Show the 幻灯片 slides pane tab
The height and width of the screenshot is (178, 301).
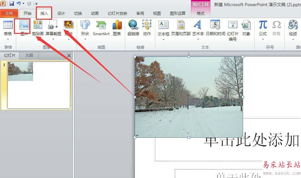[10, 55]
